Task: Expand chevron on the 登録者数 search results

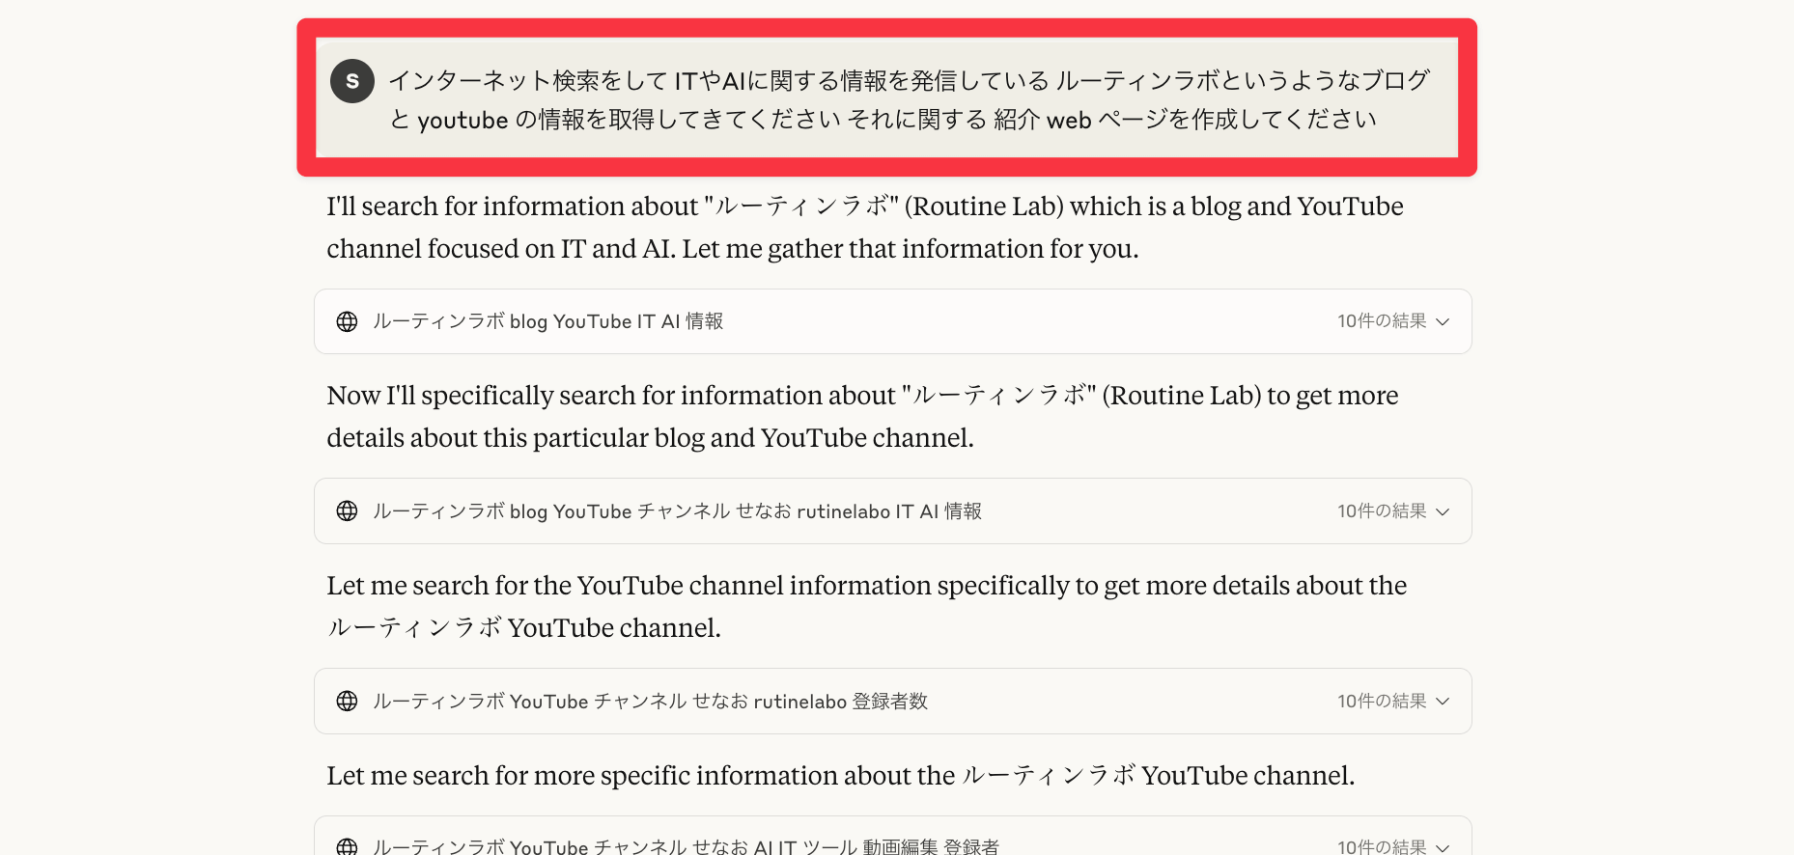Action: point(1443,702)
